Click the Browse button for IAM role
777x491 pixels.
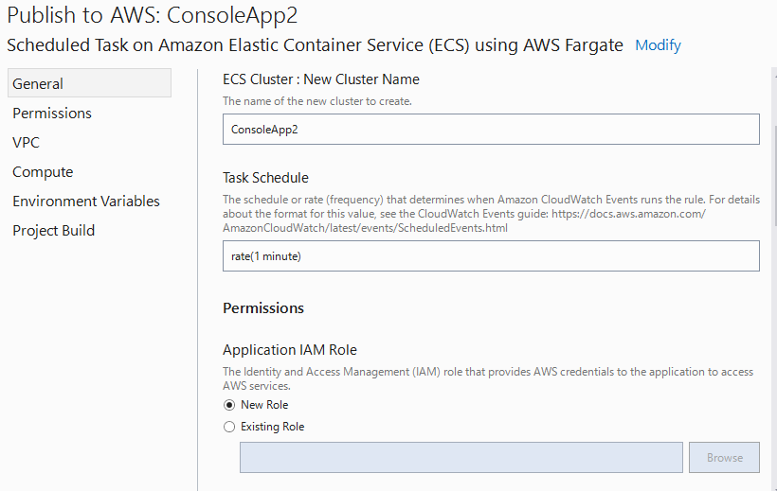(x=725, y=457)
